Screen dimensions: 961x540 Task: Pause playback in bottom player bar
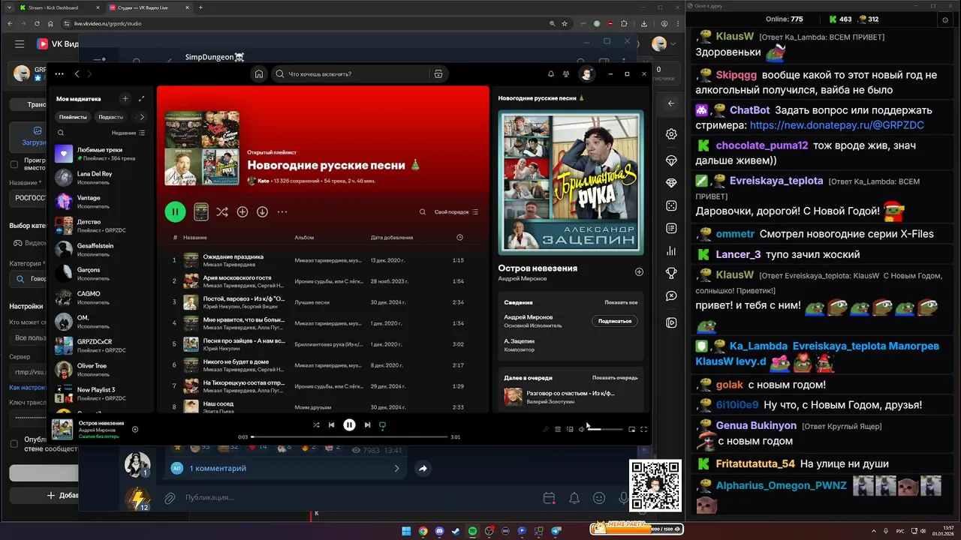coord(349,424)
